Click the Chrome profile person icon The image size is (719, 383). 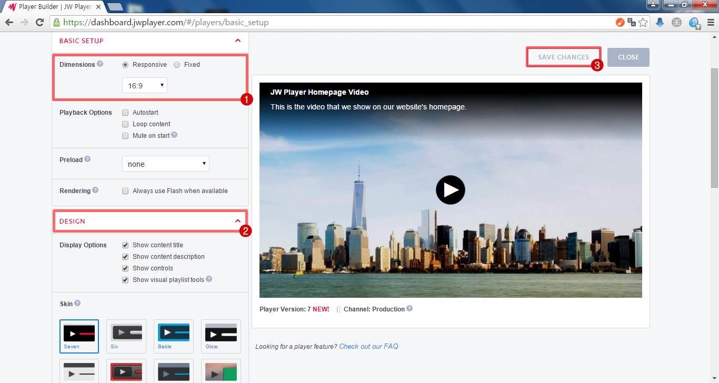[653, 4]
